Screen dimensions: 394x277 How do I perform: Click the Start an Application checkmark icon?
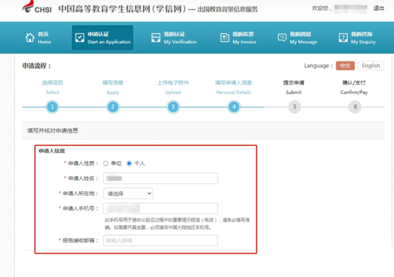80,38
